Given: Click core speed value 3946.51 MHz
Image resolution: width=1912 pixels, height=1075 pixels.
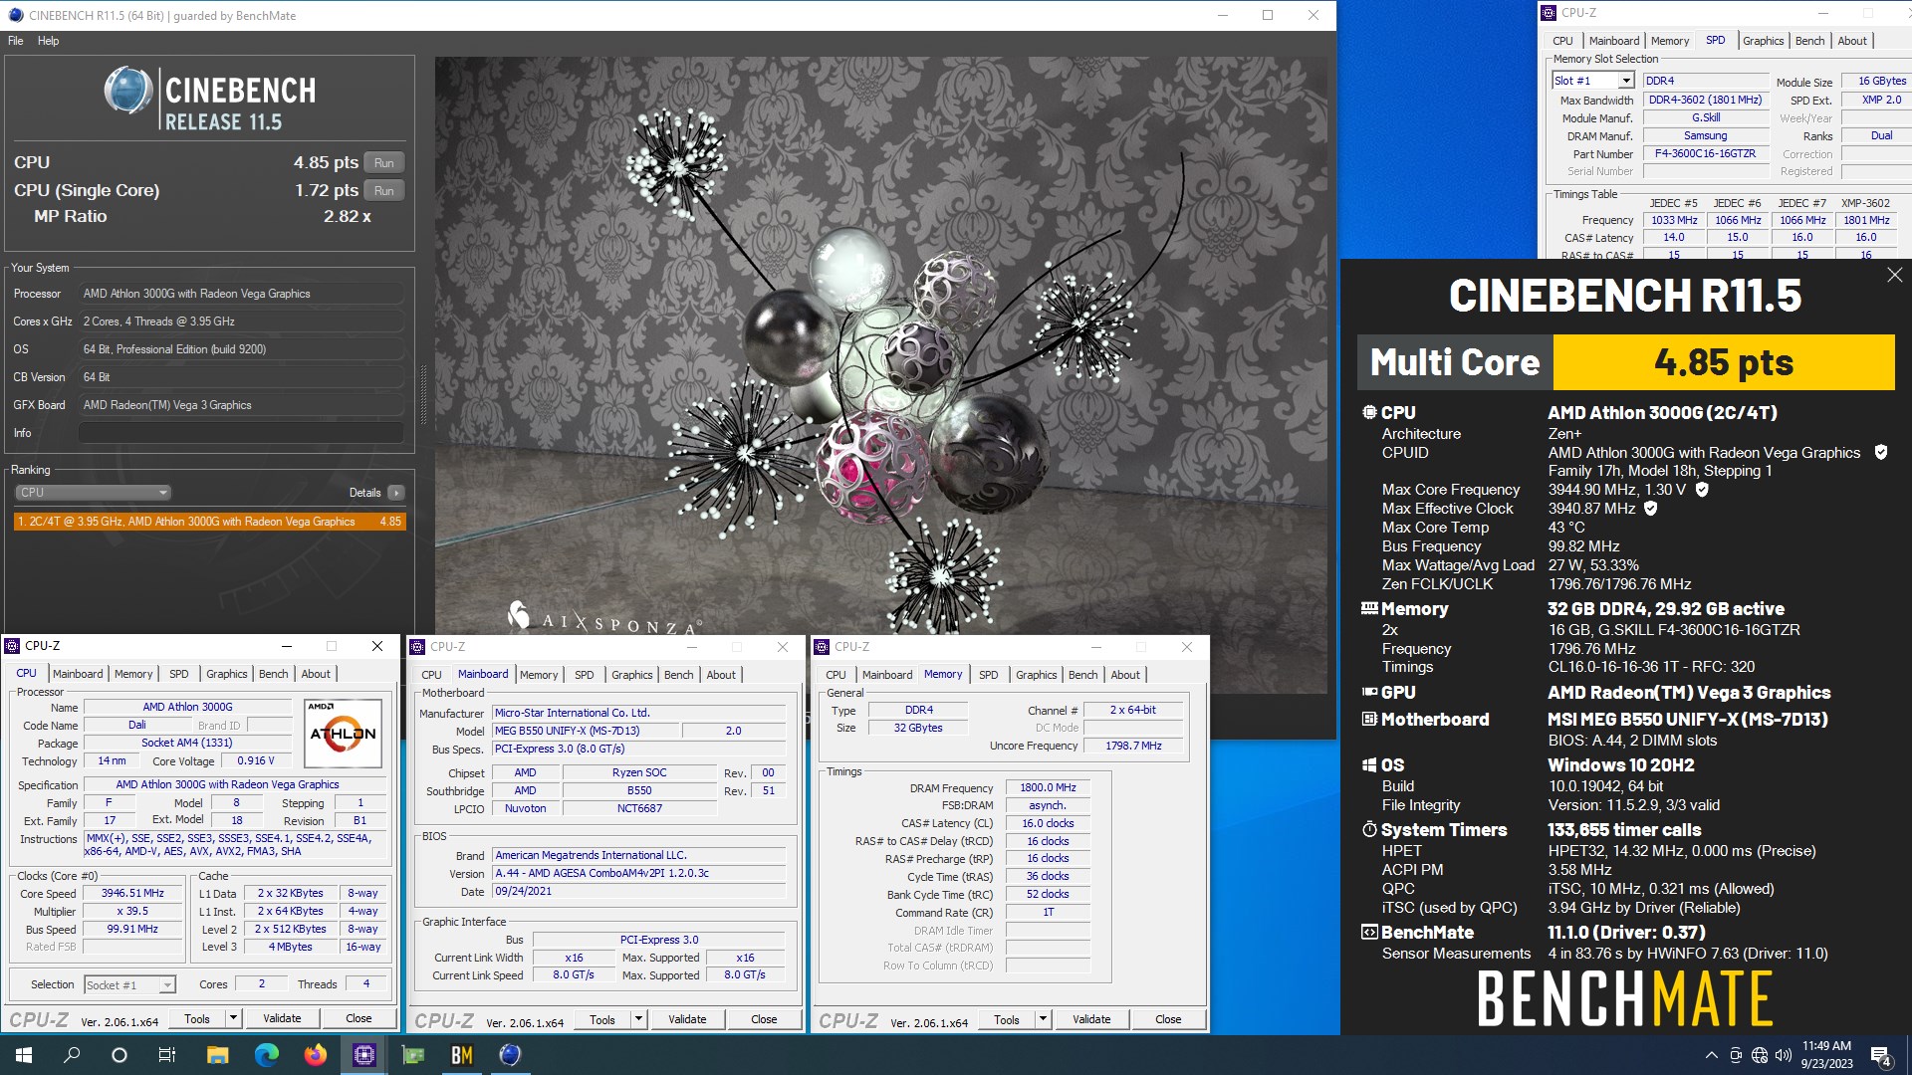Looking at the screenshot, I should coord(132,894).
